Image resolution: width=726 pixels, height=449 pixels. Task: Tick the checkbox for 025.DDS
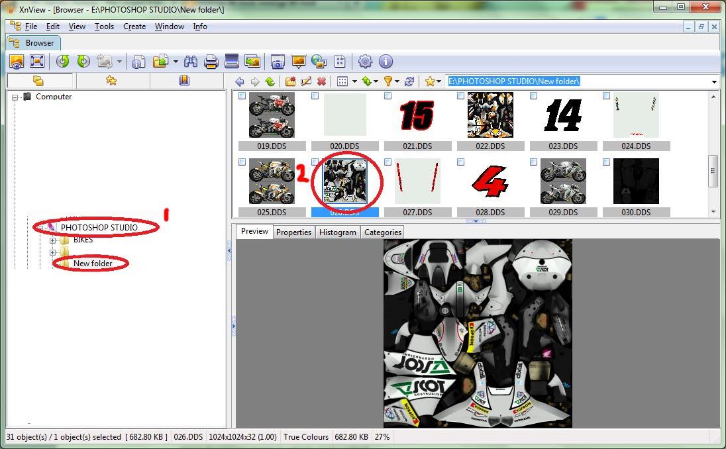click(242, 162)
